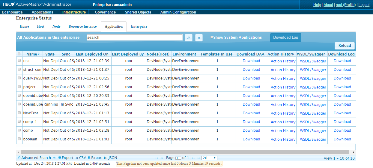Click the Logout link
Screen dimensions: 373x168
point(364,5)
